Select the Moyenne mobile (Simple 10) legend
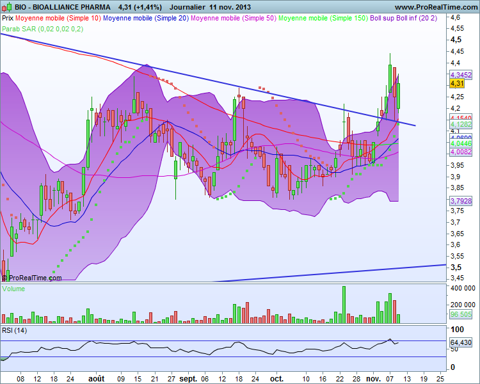480x384 pixels. [58, 18]
